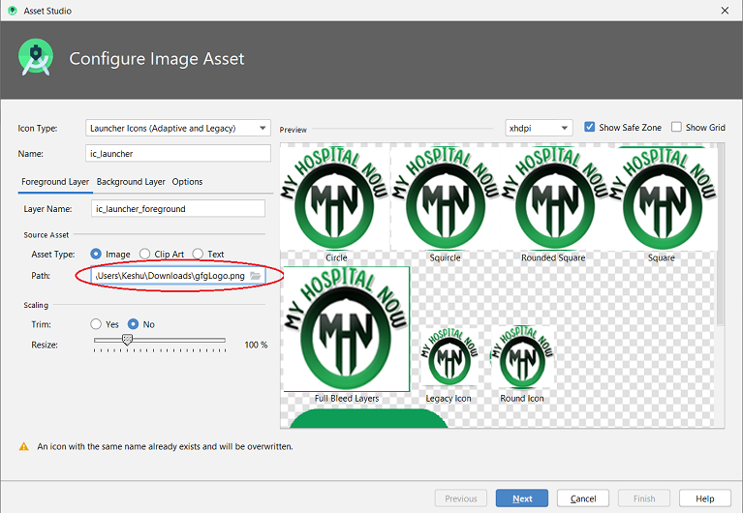Viewport: 743px width, 513px height.
Task: Select the Text asset type radio button
Action: 198,254
